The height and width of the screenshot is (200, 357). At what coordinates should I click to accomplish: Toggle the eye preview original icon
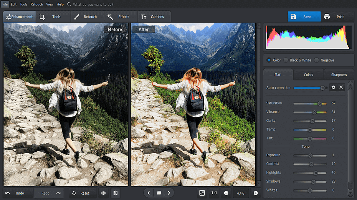(x=103, y=193)
